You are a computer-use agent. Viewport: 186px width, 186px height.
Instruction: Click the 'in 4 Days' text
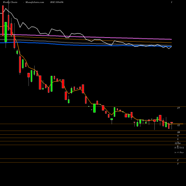click(x=179, y=153)
